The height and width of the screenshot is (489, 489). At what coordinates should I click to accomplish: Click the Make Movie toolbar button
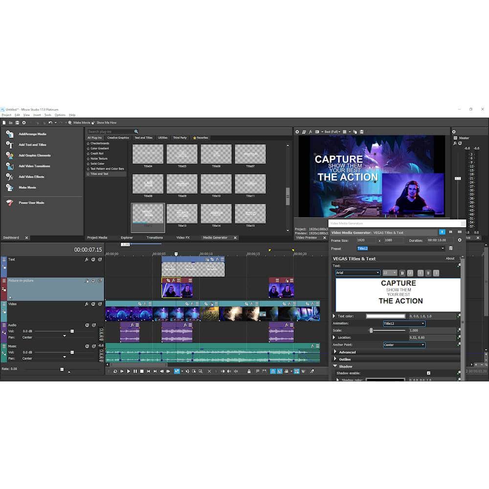[x=80, y=123]
